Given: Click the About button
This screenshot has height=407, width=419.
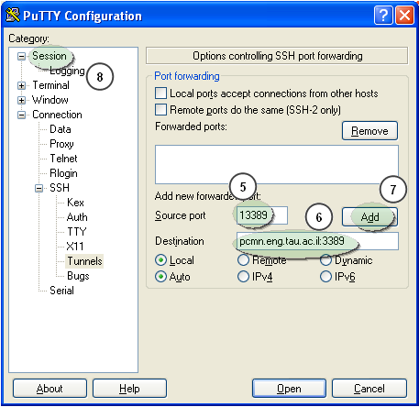Looking at the screenshot, I should pos(50,389).
